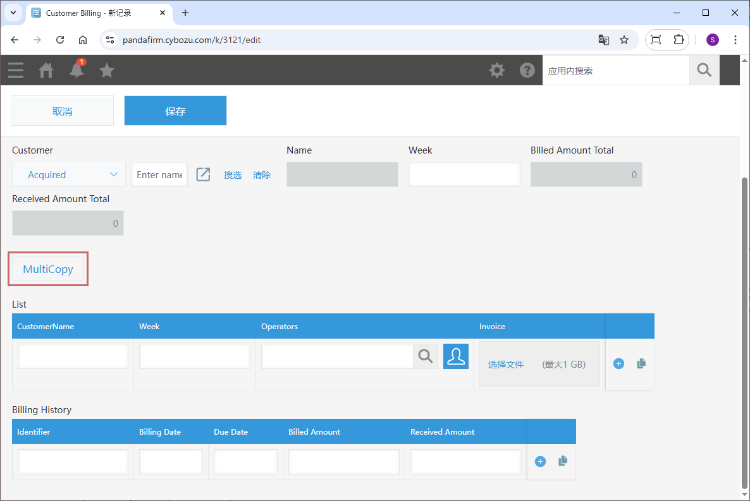
Task: Open the hamburger navigation menu
Action: click(16, 70)
